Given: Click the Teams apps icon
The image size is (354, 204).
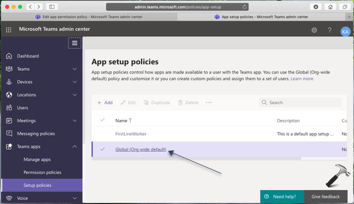Looking at the screenshot, I should [x=9, y=147].
